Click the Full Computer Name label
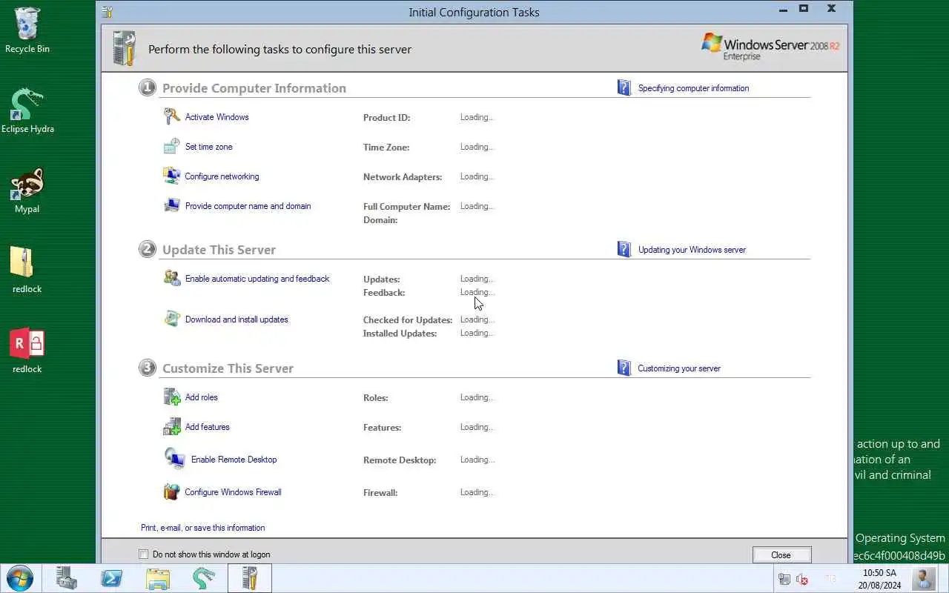Viewport: 949px width, 593px height. (407, 207)
